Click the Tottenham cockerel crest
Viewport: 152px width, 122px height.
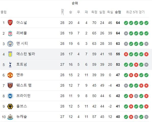click(10, 65)
